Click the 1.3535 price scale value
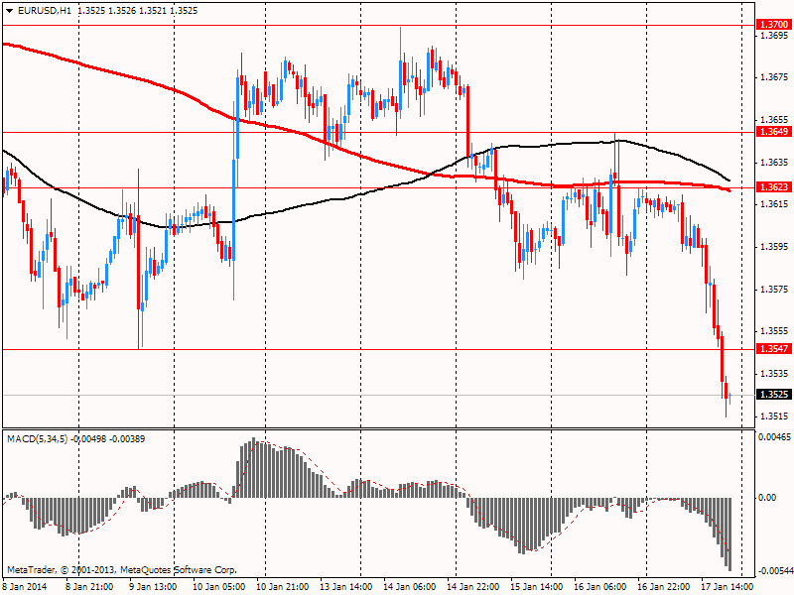This screenshot has height=595, width=794. pos(775,374)
